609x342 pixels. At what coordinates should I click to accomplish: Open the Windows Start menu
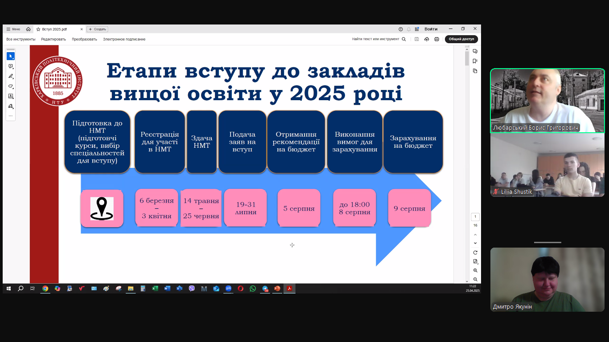click(x=8, y=289)
